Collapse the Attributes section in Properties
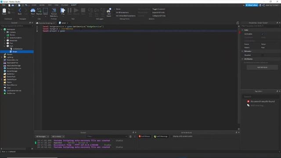281x158 pixels. [x=242, y=59]
